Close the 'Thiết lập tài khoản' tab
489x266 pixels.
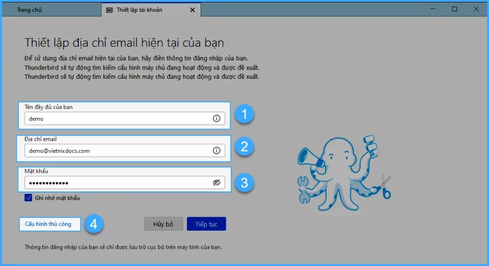(x=192, y=10)
